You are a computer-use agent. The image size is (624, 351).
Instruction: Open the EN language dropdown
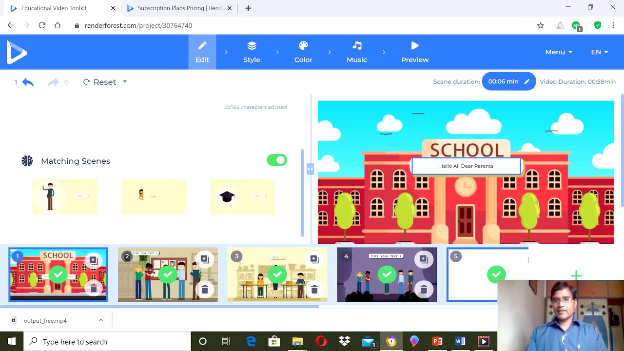(x=599, y=52)
